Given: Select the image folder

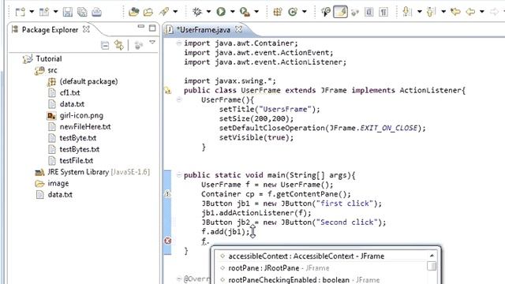Looking at the screenshot, I should tap(58, 183).
